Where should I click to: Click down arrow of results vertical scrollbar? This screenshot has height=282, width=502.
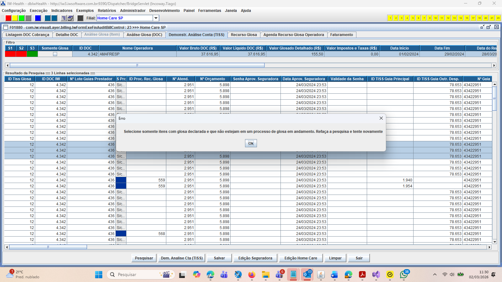(x=494, y=242)
